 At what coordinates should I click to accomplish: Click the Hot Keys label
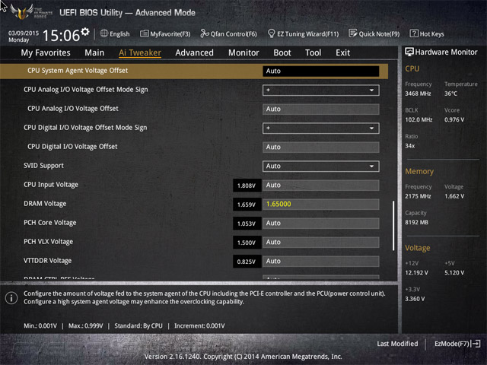click(432, 33)
